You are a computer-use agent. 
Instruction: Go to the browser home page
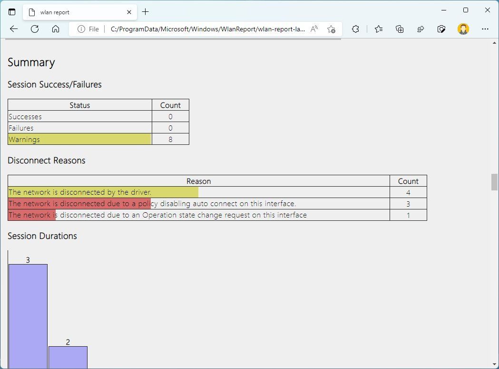coord(56,29)
